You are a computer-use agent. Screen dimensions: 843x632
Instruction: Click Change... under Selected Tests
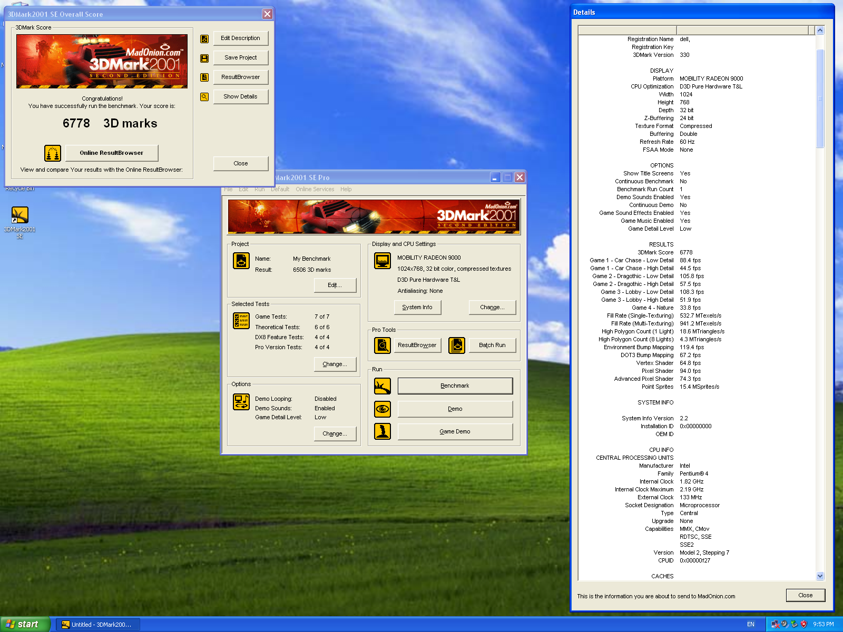335,364
